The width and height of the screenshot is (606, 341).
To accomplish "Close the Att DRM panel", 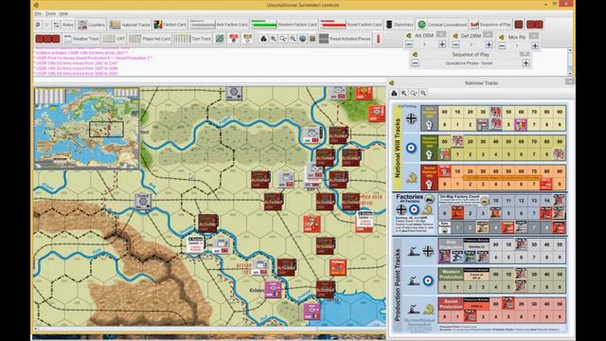I will coord(441,34).
